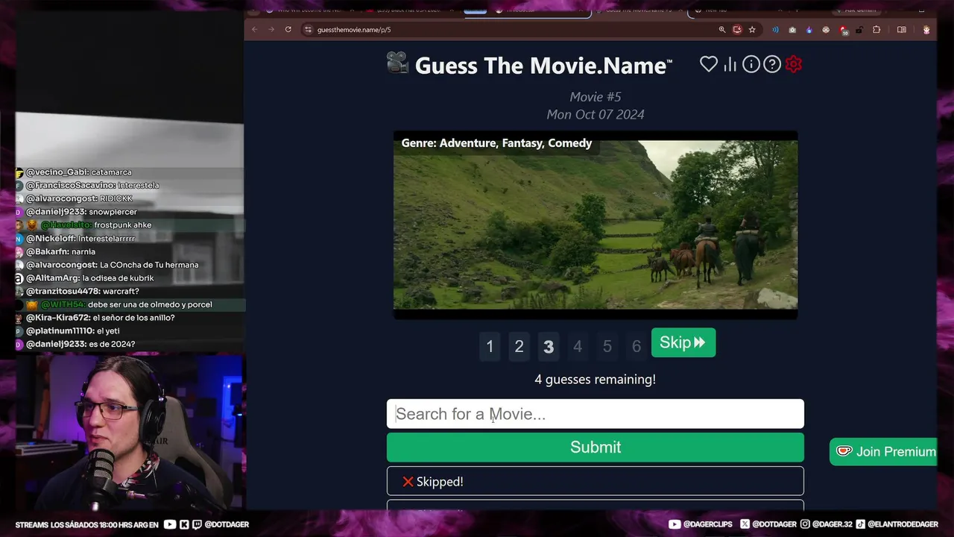This screenshot has height=537, width=954.
Task: Click the camera extension icon
Action: point(792,30)
